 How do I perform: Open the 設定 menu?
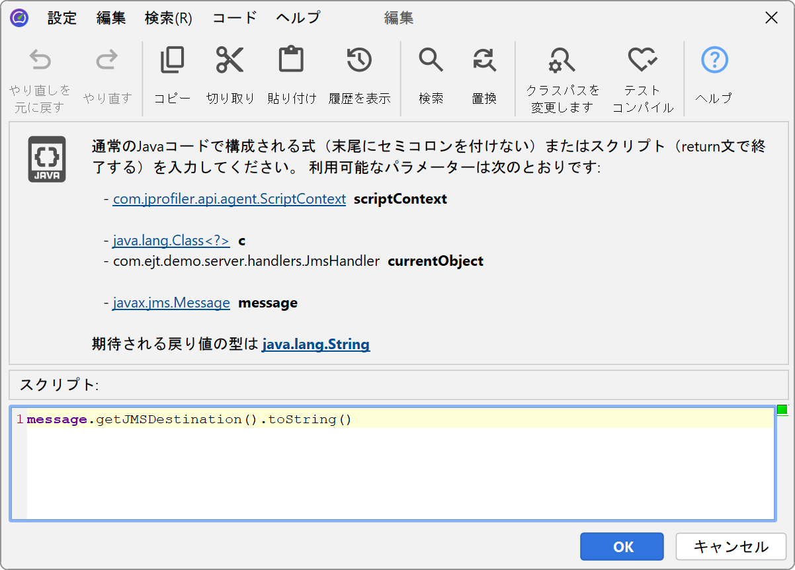pos(62,18)
